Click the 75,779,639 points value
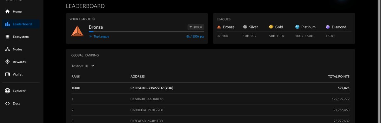 click(x=342, y=121)
